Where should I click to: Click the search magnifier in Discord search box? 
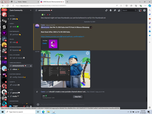tap(136, 10)
